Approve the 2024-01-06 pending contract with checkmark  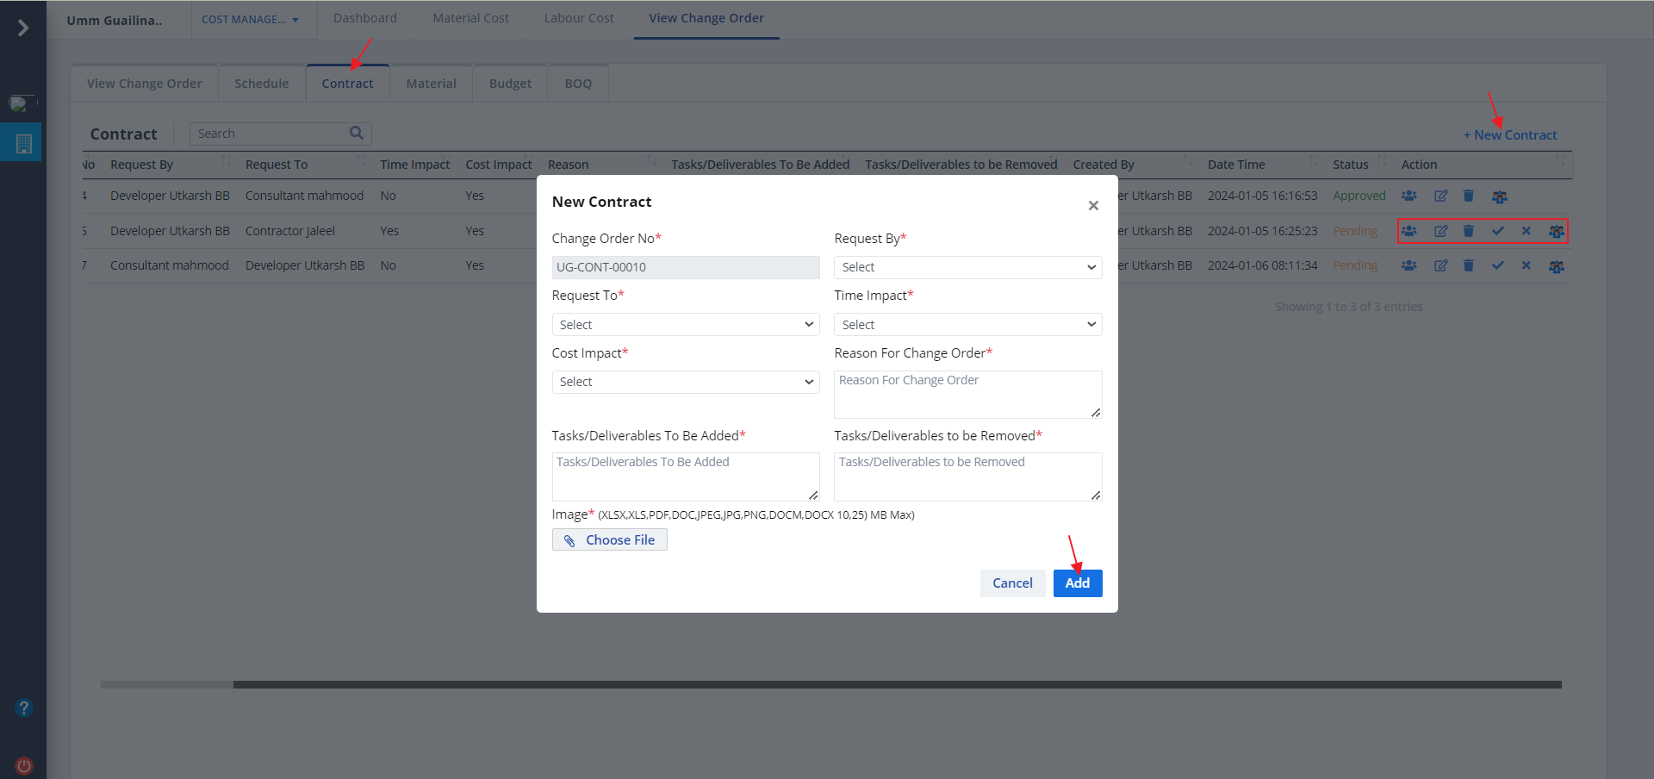click(x=1497, y=265)
